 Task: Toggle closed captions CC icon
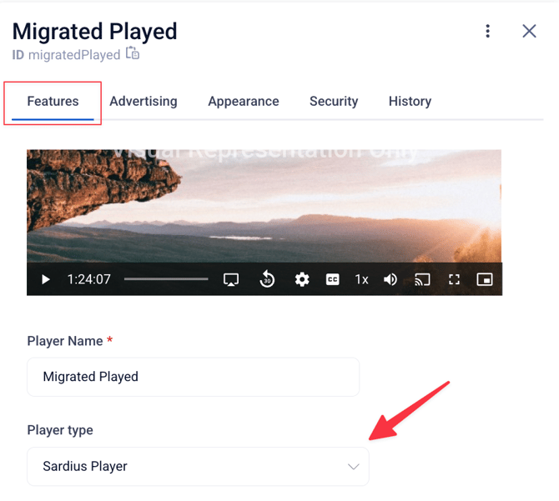pos(332,280)
